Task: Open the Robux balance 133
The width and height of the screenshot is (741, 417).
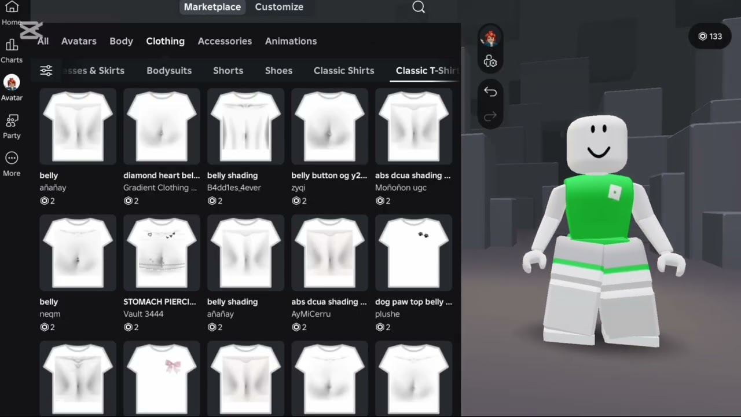Action: pos(710,36)
